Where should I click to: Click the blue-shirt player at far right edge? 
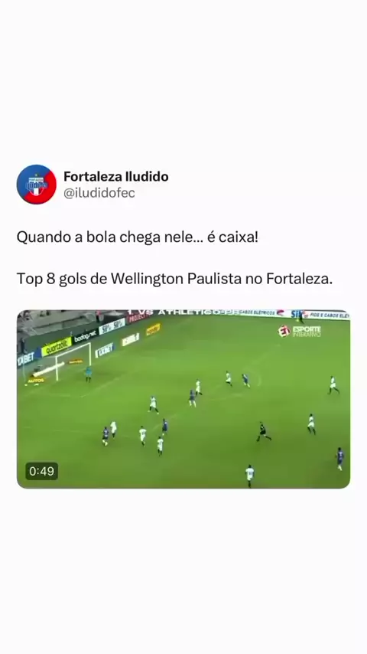(340, 459)
